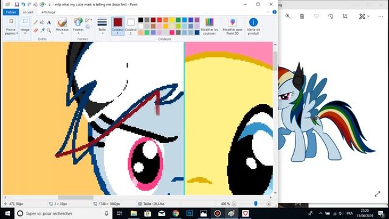Pick the yellow color swatch in top row

(172, 20)
